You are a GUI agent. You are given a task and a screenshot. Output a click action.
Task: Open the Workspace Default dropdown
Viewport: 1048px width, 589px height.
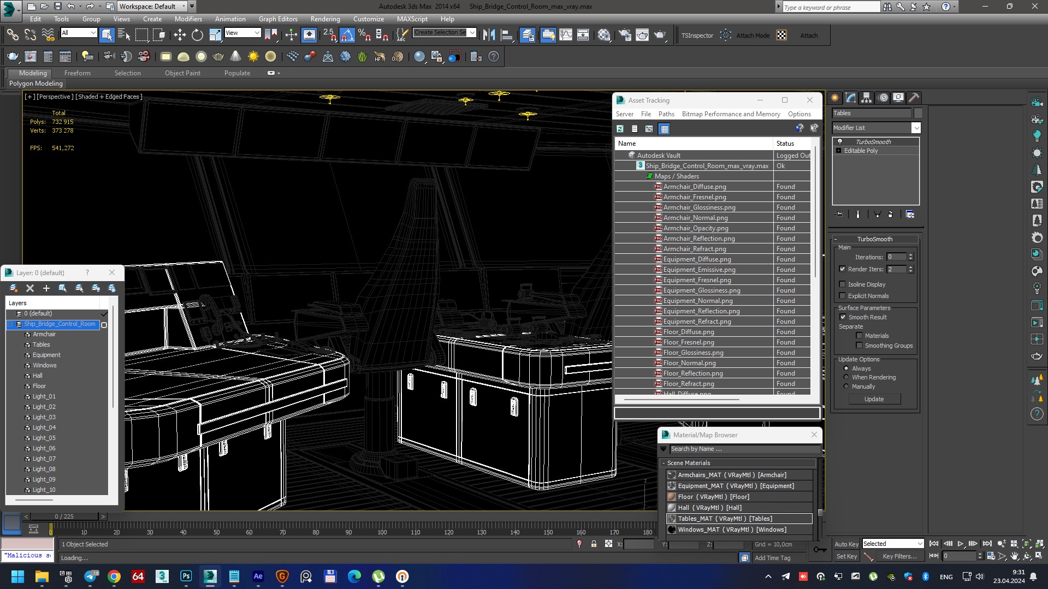152,6
